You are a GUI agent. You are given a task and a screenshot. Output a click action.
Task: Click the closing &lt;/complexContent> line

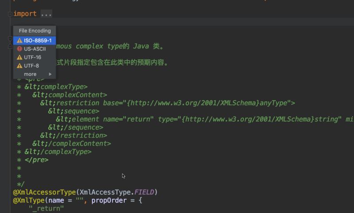click(x=72, y=143)
